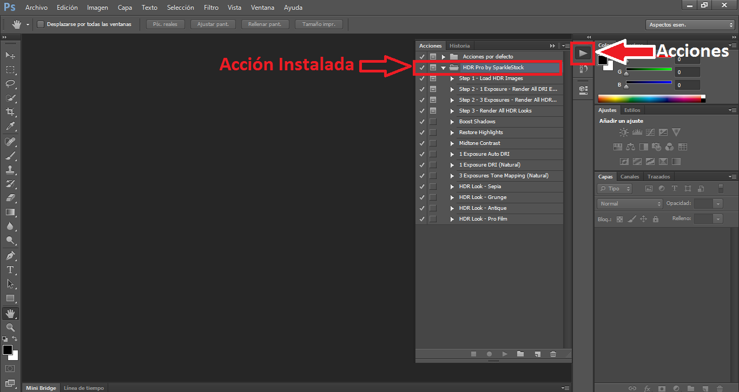Toggle checkmark for Boost Shadows action

pos(422,122)
